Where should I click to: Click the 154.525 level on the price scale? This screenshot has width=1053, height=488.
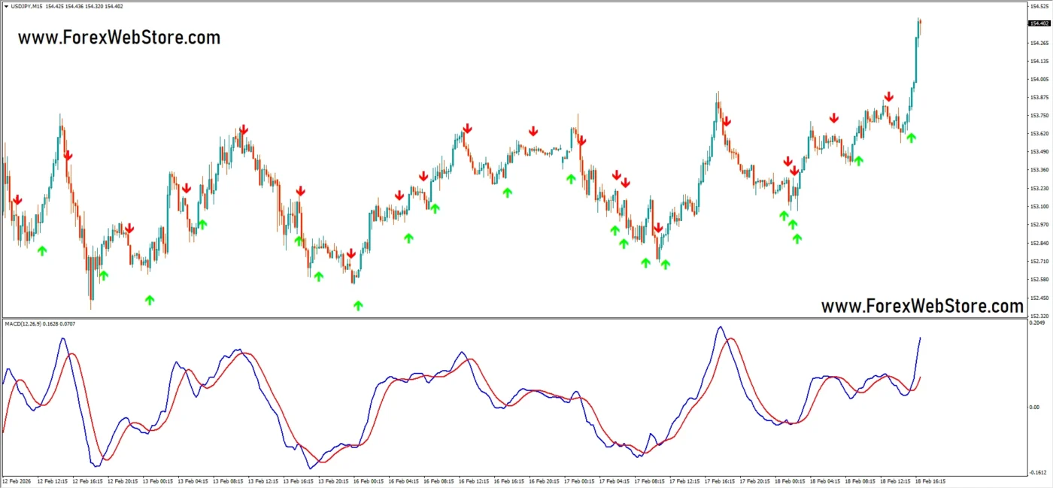[x=1038, y=6]
